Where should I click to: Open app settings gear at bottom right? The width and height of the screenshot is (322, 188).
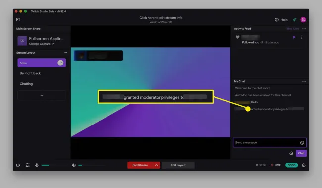(x=304, y=165)
